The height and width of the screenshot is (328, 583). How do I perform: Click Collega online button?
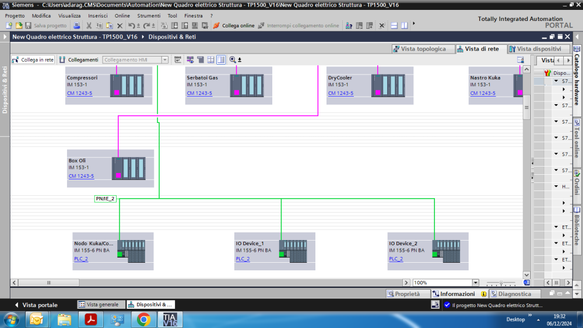[234, 26]
